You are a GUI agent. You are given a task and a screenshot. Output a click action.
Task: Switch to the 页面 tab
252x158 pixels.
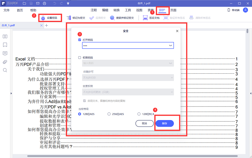(x=174, y=10)
